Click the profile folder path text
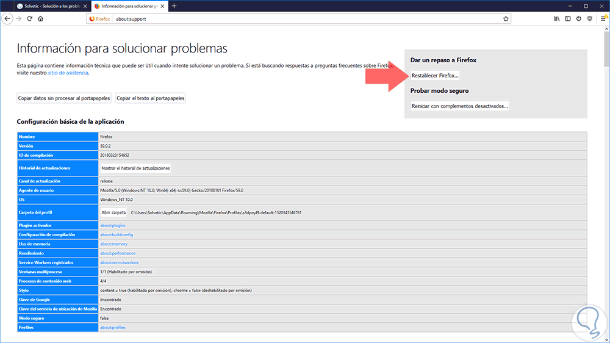Image resolution: width=610 pixels, height=343 pixels. click(216, 212)
